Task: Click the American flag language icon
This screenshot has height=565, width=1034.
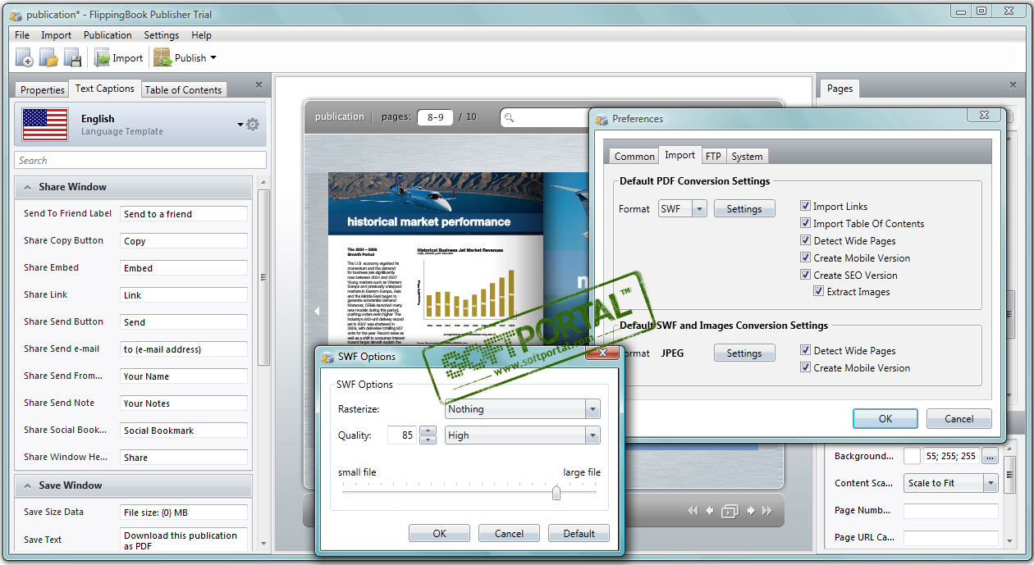Action: point(45,124)
